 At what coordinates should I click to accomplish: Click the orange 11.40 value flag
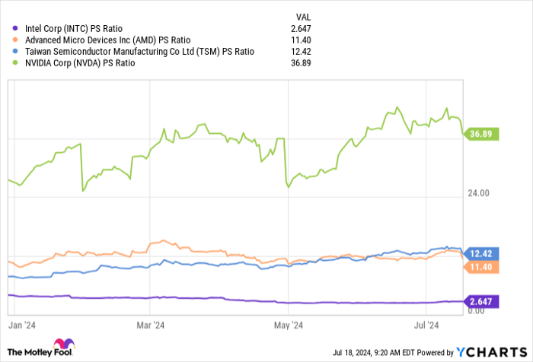(x=484, y=267)
